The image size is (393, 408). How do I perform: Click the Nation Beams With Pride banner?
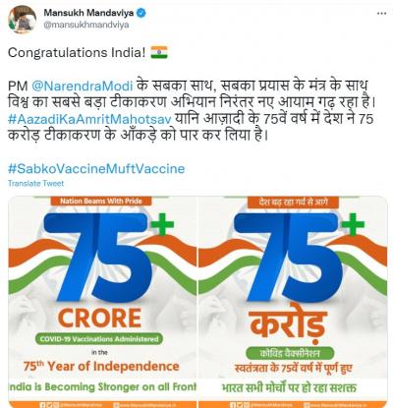point(101,201)
